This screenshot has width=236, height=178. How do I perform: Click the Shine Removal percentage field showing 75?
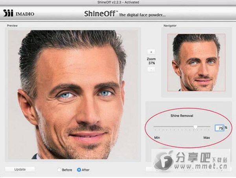pos(219,128)
